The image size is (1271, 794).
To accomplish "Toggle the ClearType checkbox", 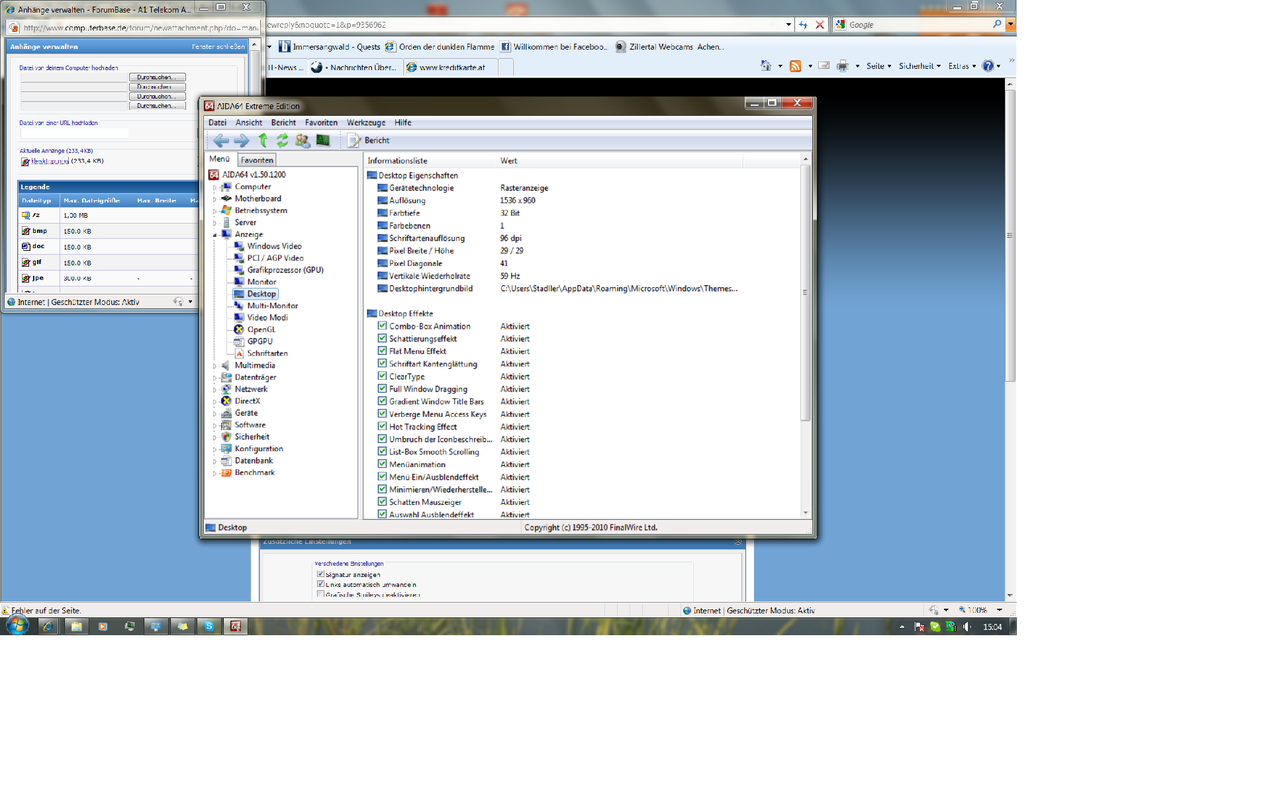I will [383, 376].
